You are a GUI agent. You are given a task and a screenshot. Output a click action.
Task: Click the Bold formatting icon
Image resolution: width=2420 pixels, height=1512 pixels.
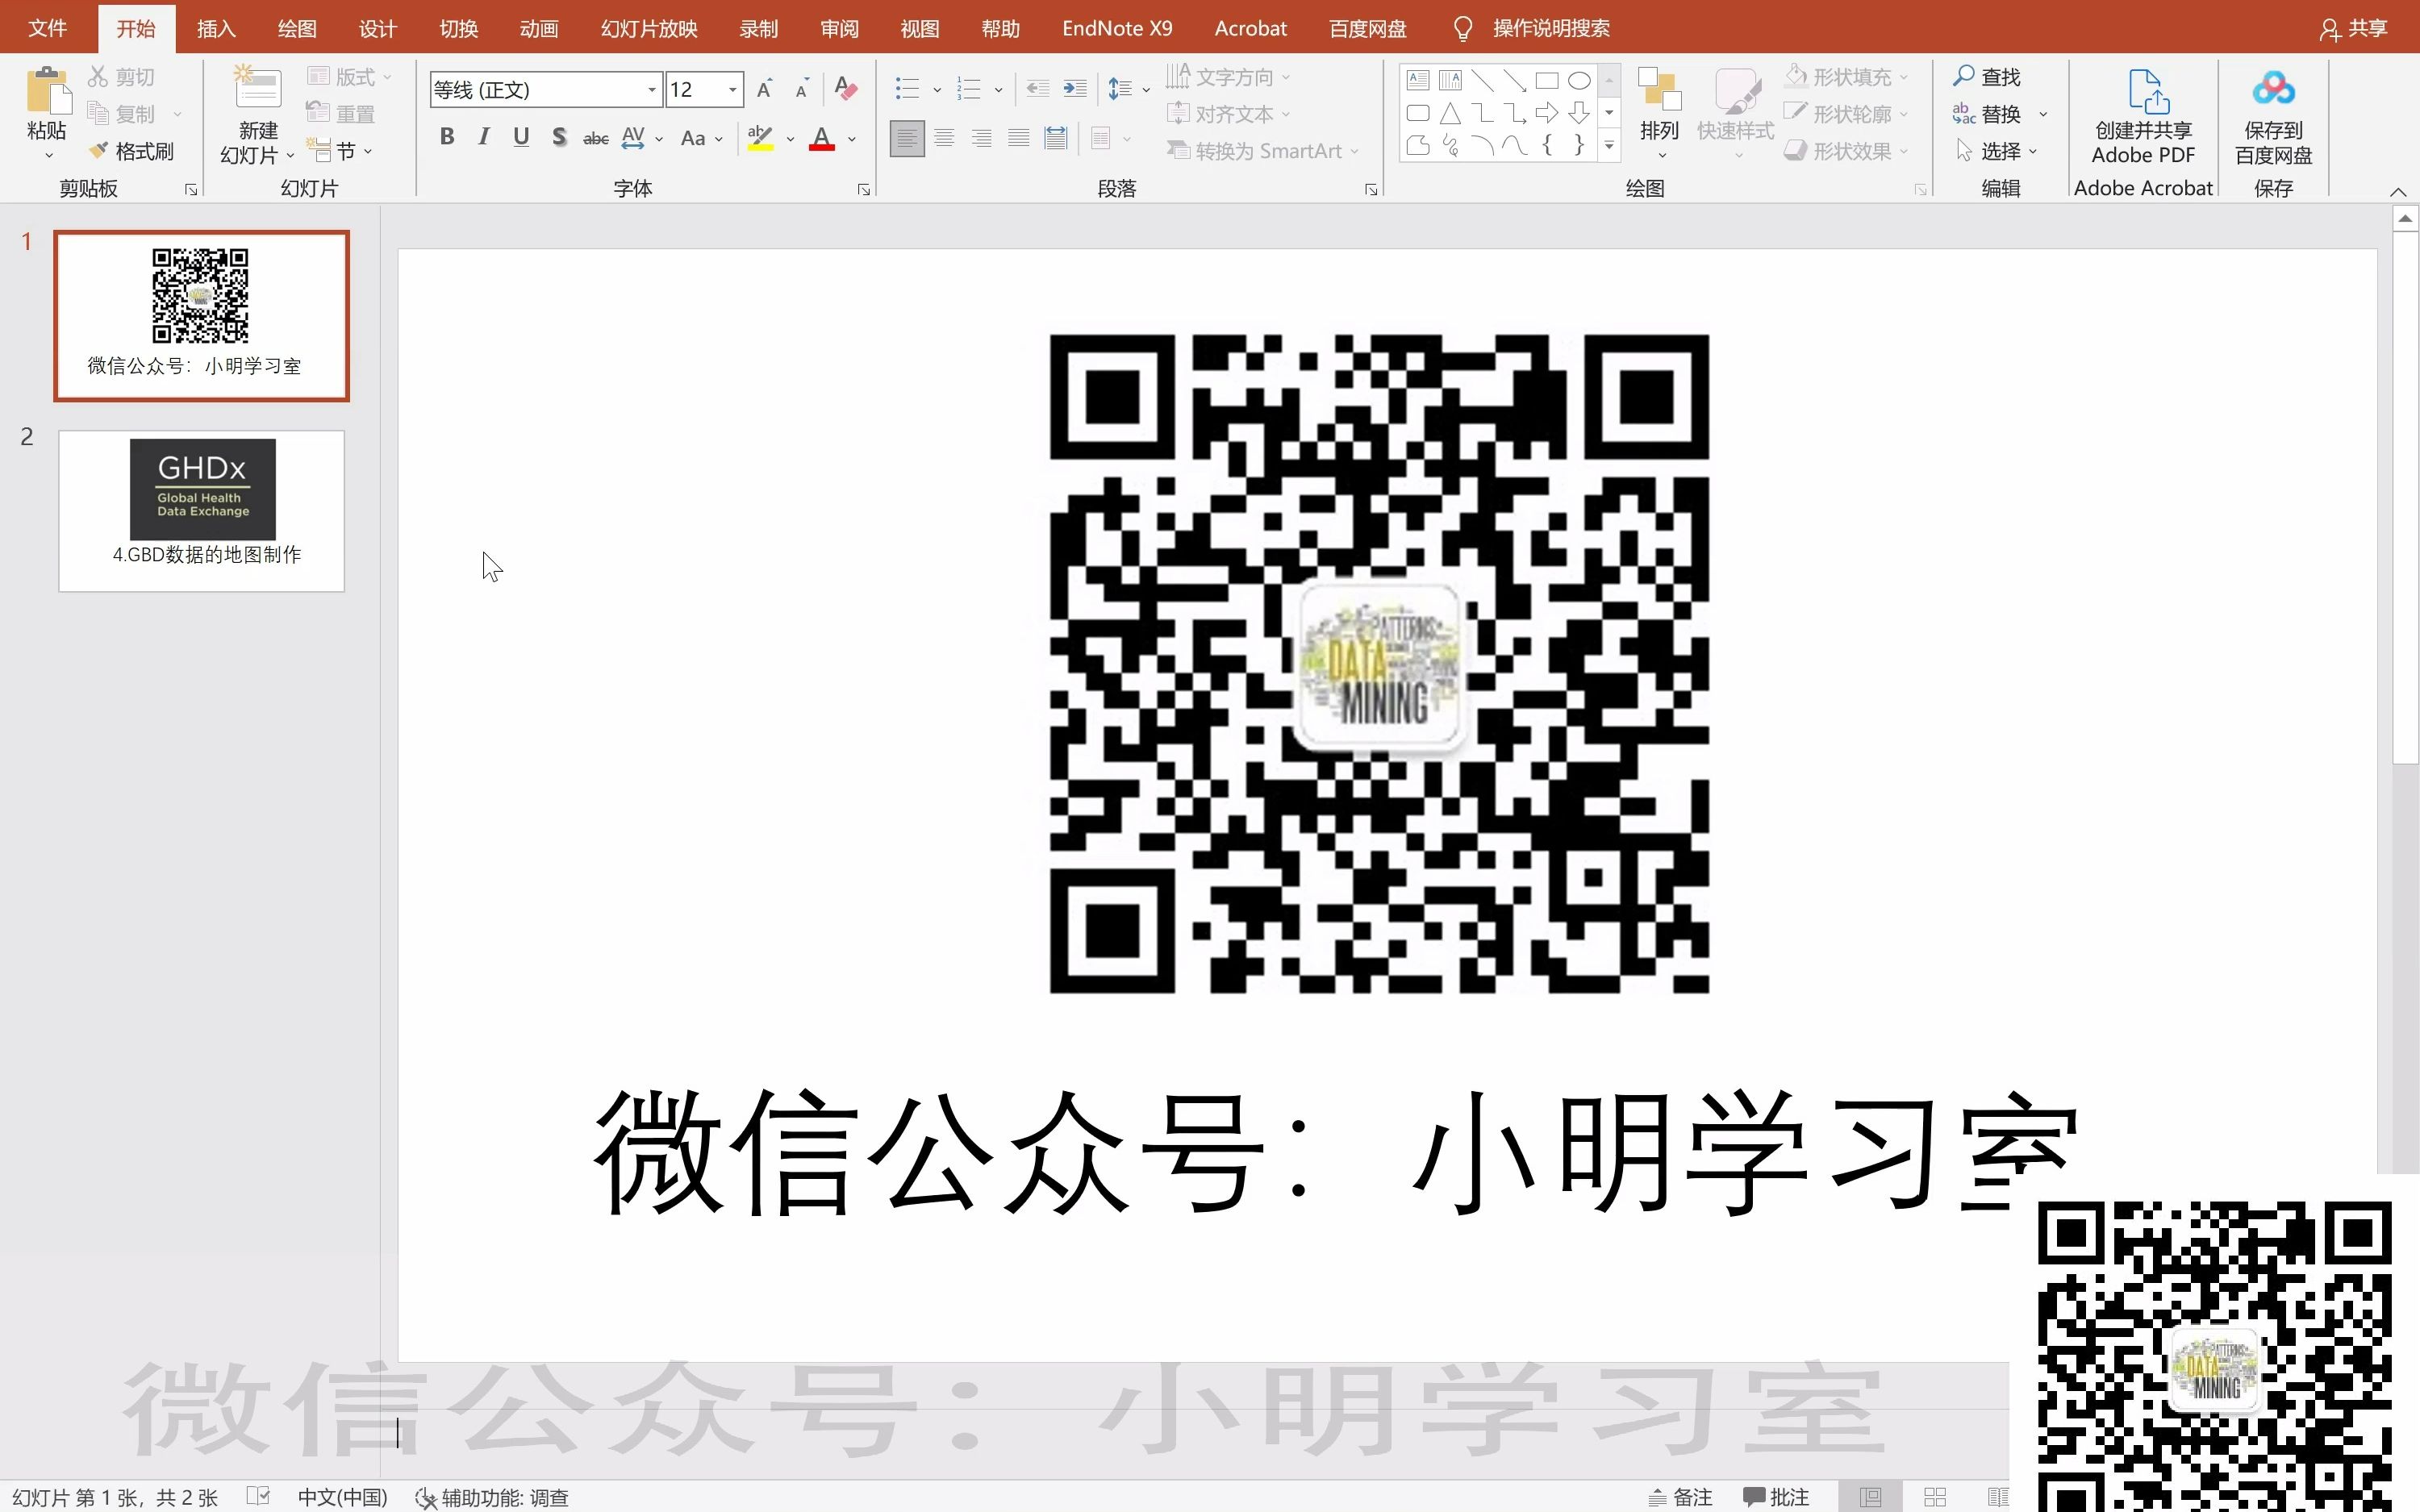pyautogui.click(x=448, y=138)
